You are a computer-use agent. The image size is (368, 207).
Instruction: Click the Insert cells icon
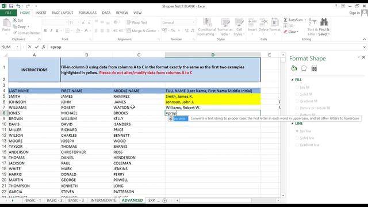252,22
